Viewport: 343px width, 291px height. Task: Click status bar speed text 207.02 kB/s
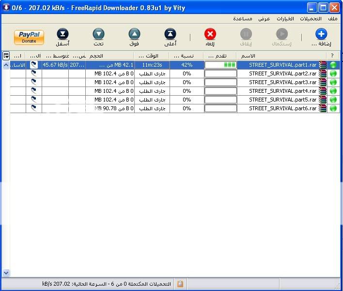point(56,284)
